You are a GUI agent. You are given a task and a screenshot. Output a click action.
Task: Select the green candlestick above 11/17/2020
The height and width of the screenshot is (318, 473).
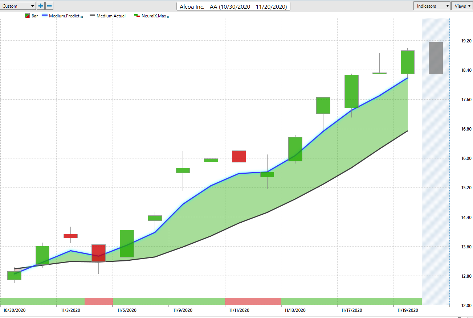point(351,91)
